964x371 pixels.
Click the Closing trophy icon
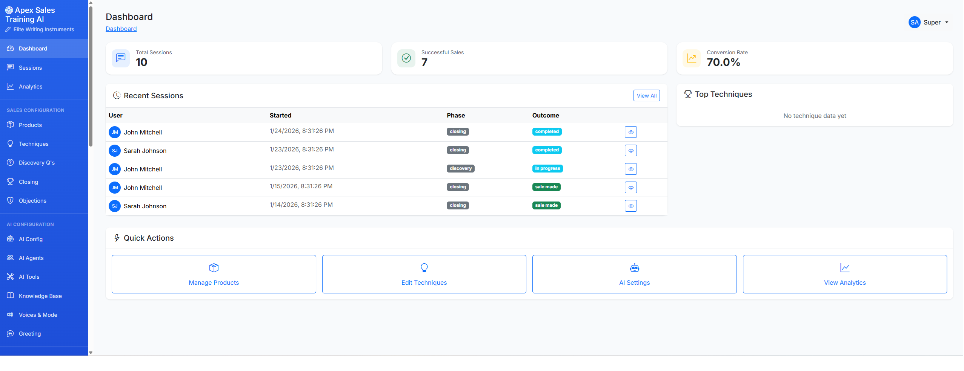[10, 182]
